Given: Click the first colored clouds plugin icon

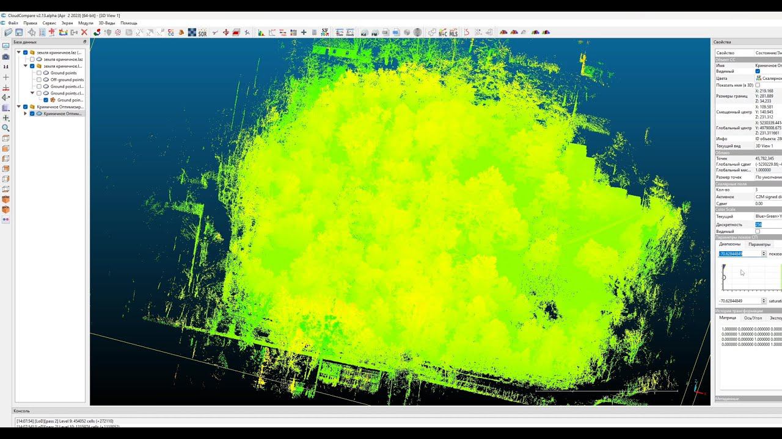Looking at the screenshot, I should coord(503,32).
